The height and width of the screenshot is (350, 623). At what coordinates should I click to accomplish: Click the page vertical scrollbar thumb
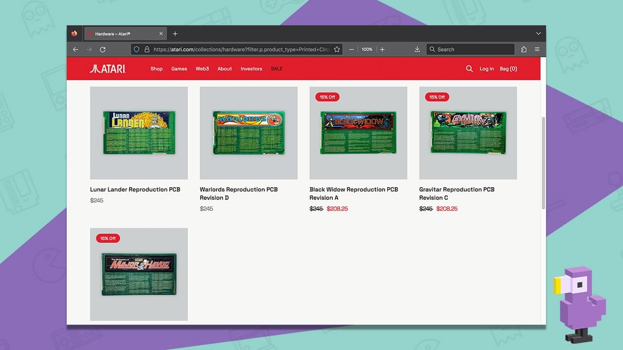pos(543,163)
